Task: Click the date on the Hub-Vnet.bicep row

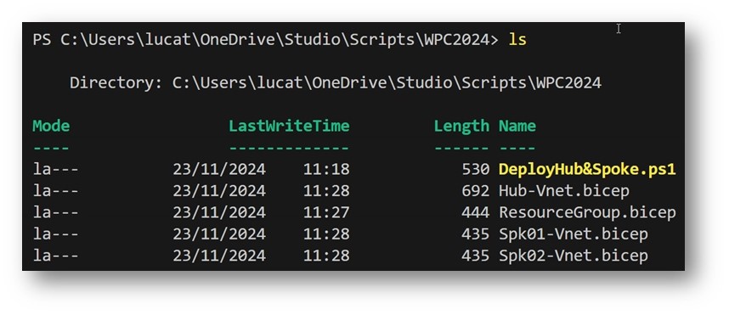Action: tap(219, 190)
